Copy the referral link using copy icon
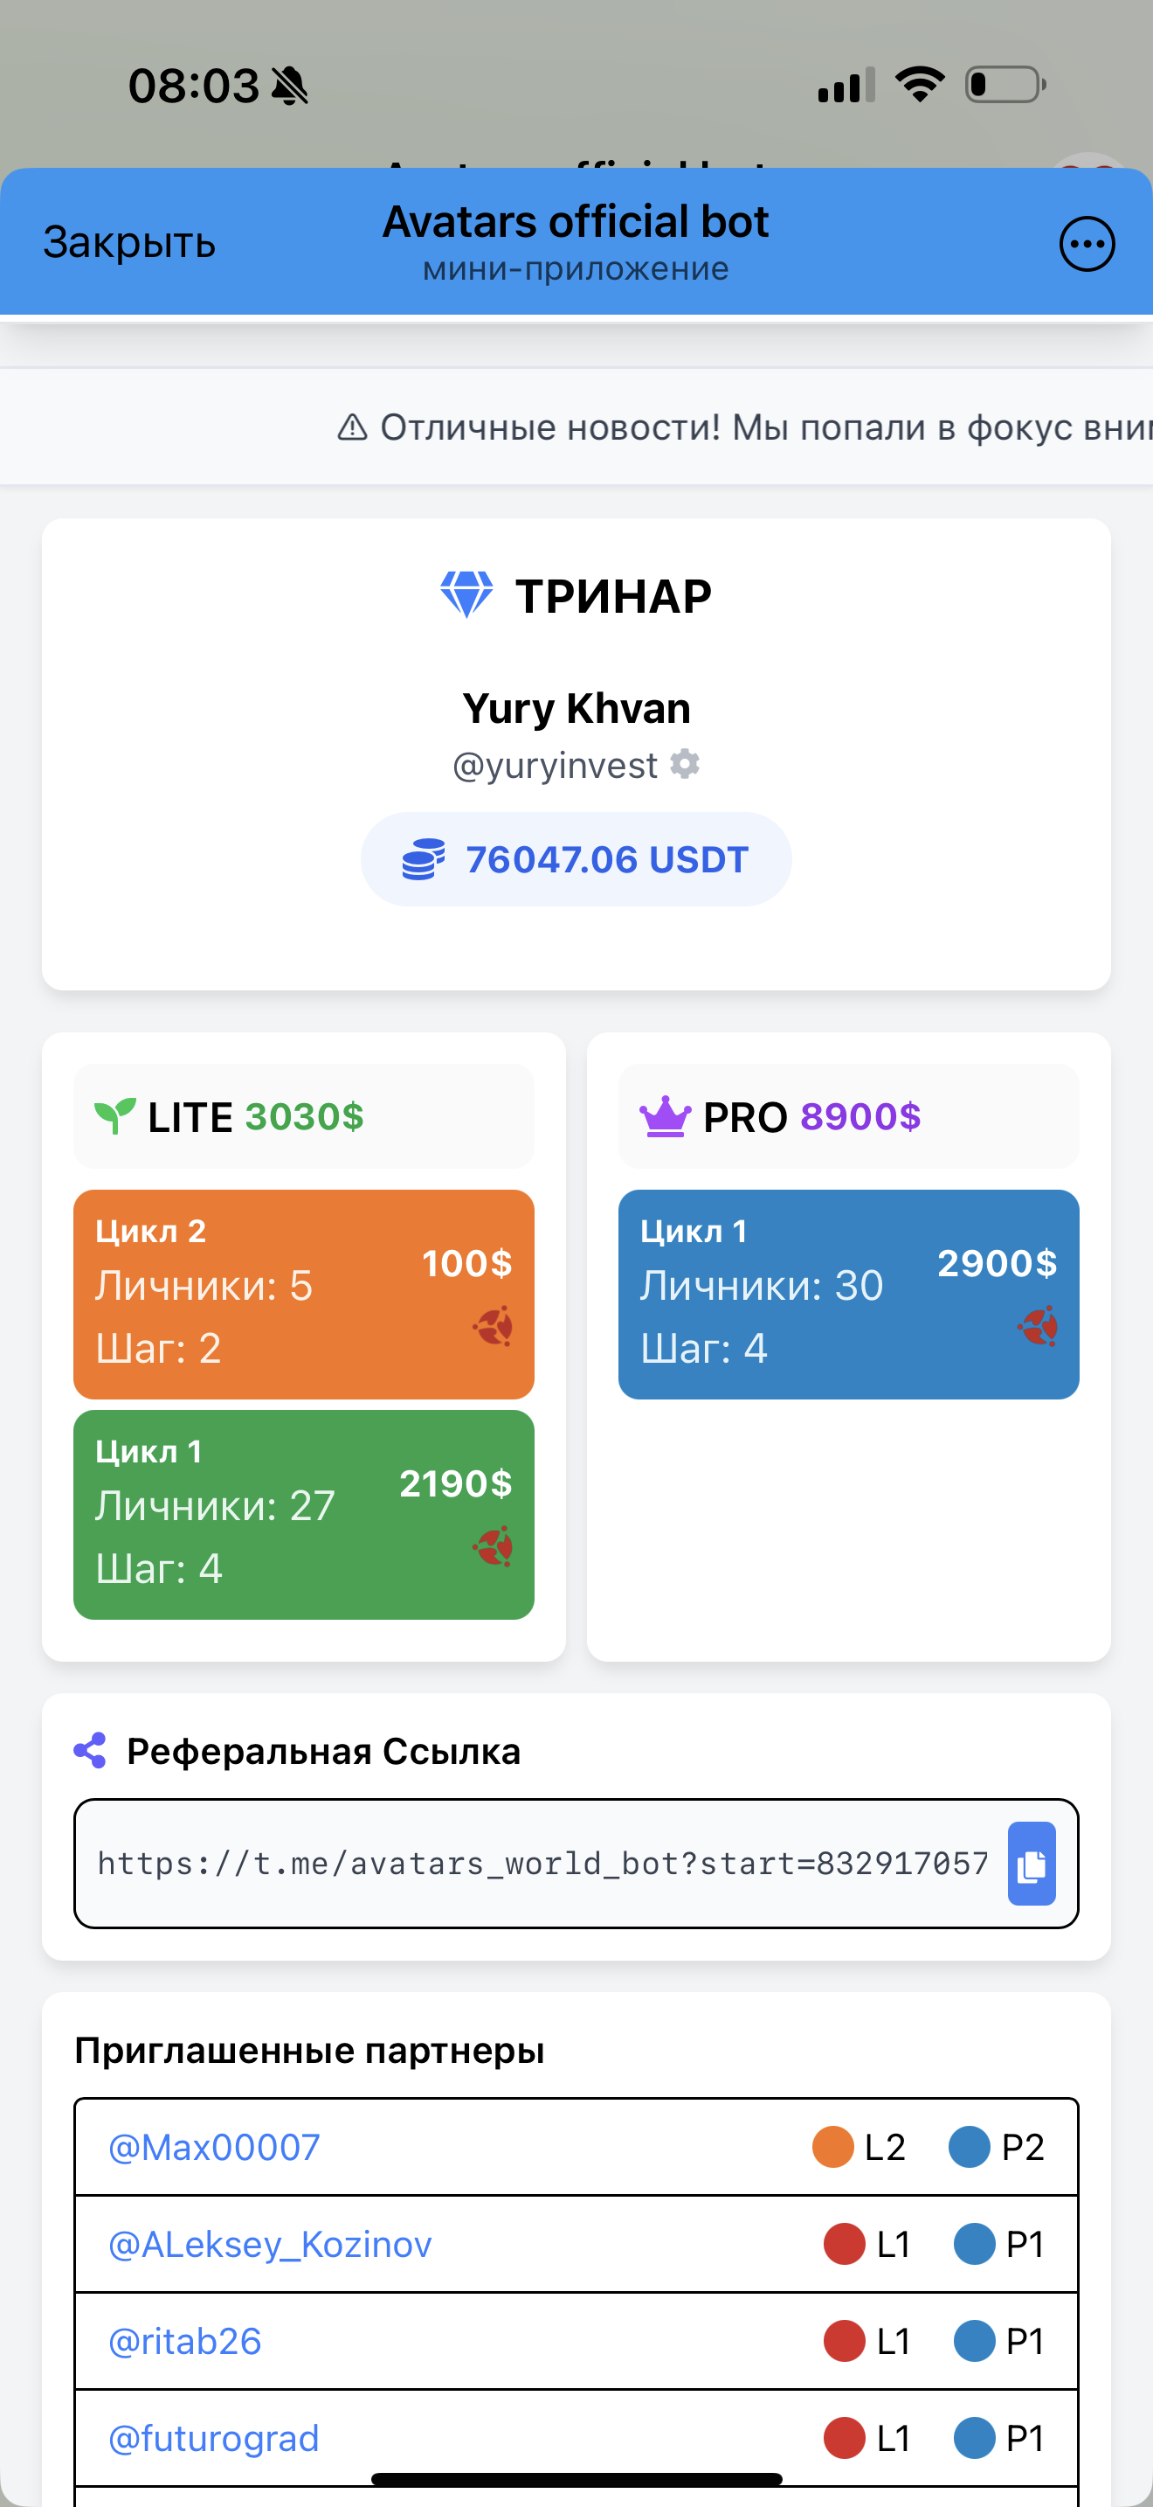 1032,1863
